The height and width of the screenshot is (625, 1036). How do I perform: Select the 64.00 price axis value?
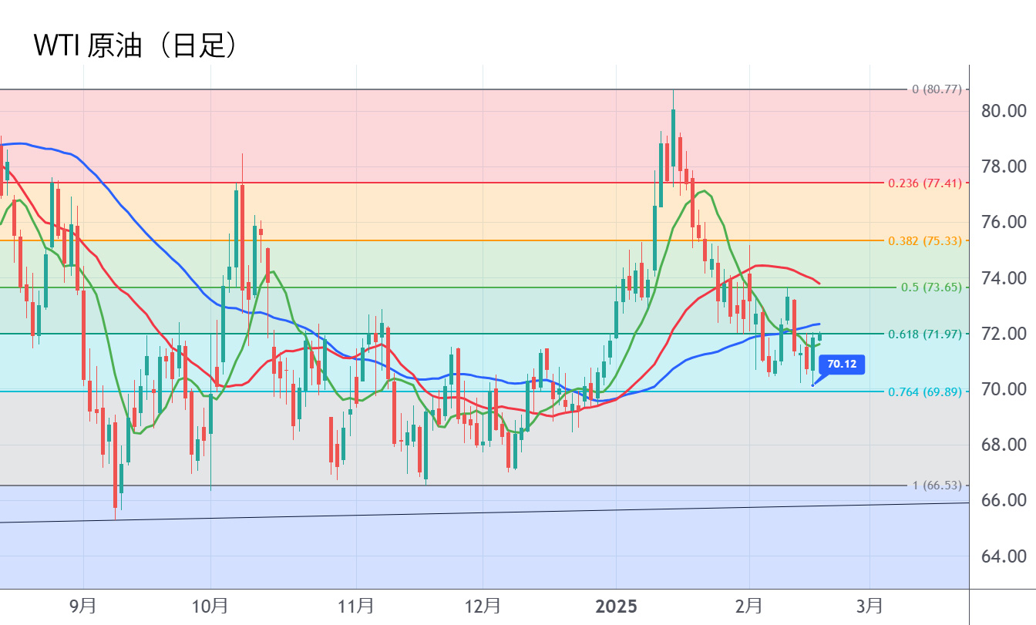click(x=1003, y=556)
